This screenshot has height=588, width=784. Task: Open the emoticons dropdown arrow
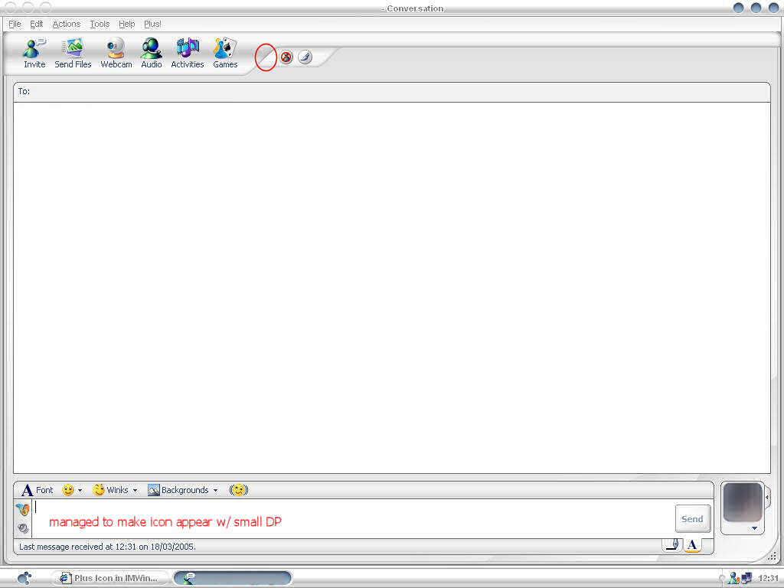pyautogui.click(x=80, y=491)
